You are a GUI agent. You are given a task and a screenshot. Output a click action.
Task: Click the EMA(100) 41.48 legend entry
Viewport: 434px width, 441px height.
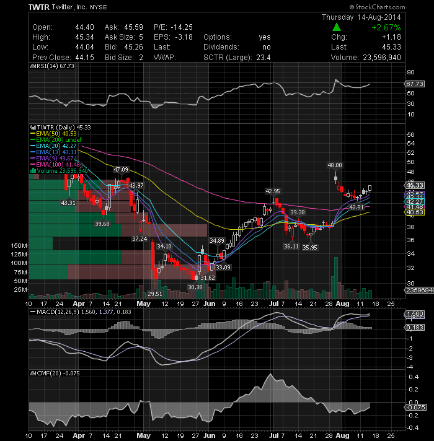tap(55, 165)
